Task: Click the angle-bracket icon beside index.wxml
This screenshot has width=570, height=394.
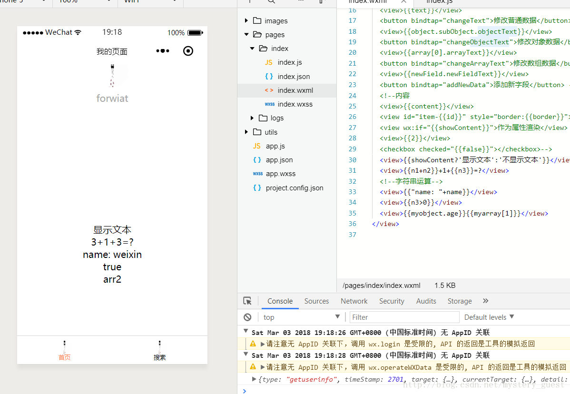Action: [x=269, y=90]
